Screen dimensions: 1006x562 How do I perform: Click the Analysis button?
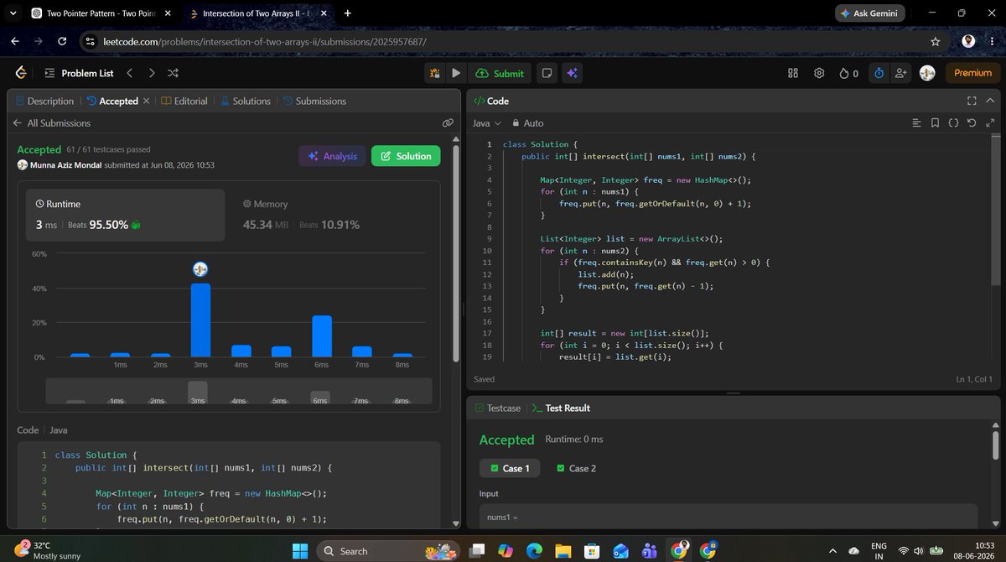coord(332,156)
